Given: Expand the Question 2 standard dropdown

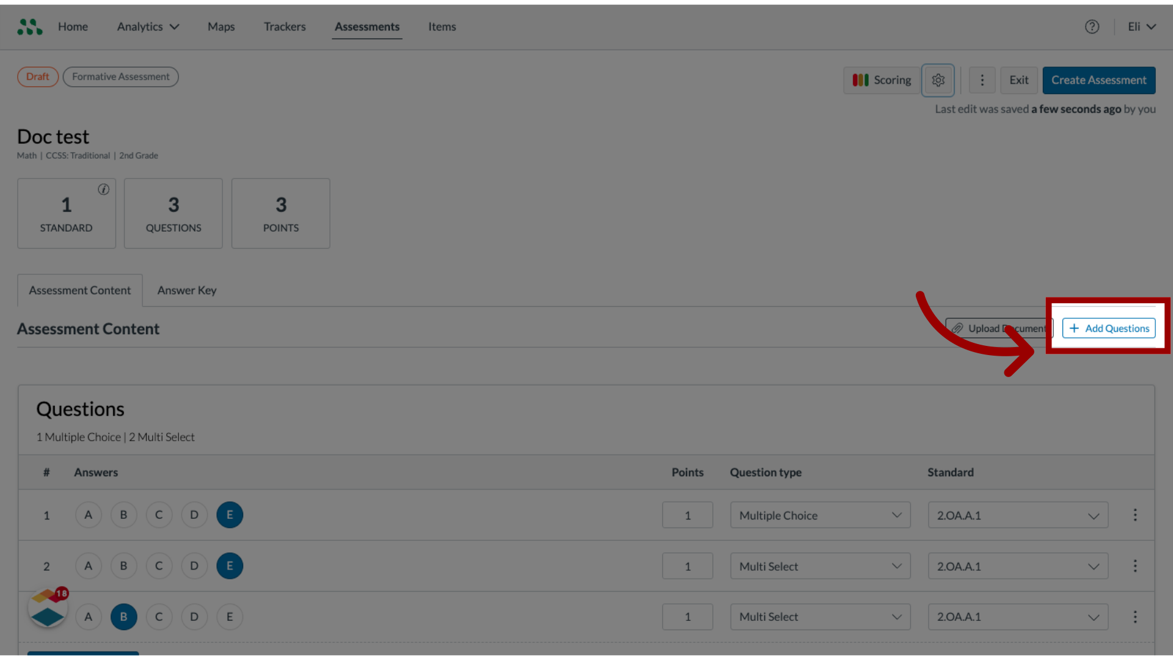Looking at the screenshot, I should tap(1094, 566).
